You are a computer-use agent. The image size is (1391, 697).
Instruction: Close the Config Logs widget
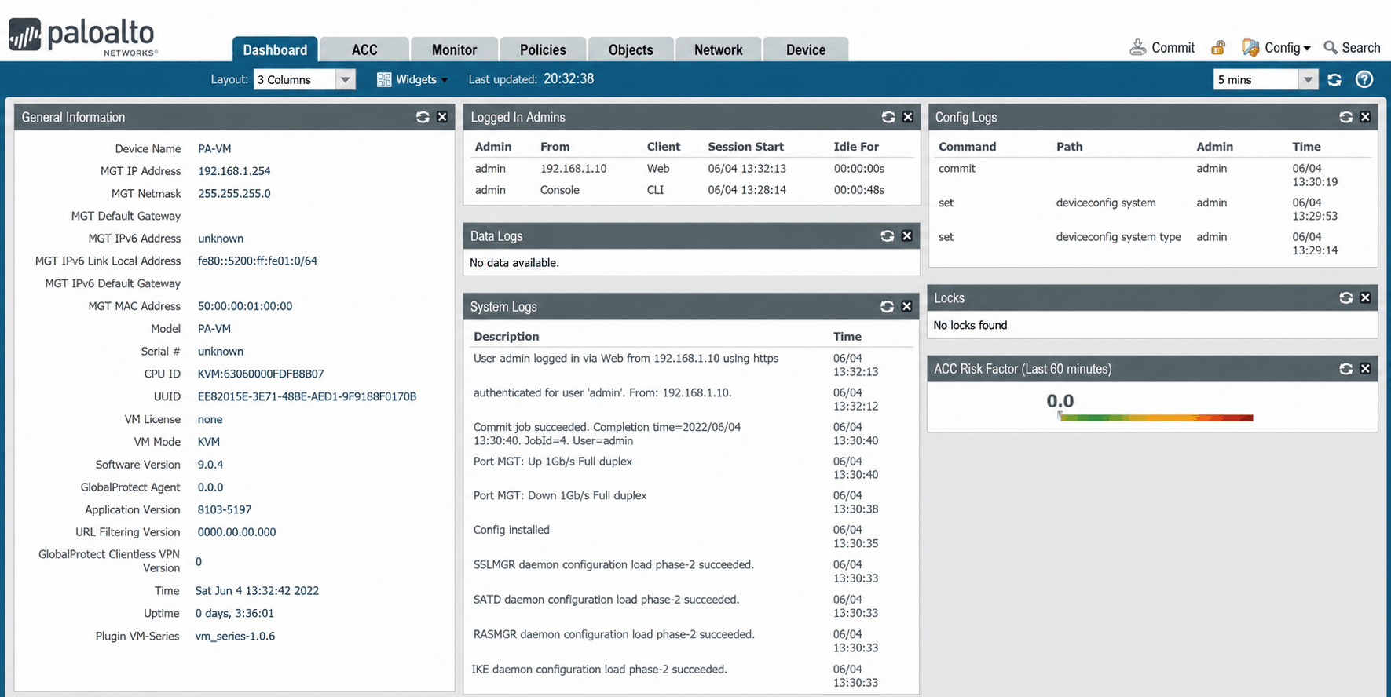tap(1366, 117)
